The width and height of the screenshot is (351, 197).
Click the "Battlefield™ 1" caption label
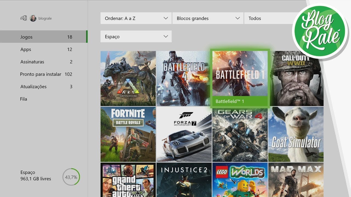coord(230,101)
